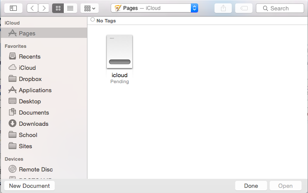Open the Dropbox folder in sidebar
The height and width of the screenshot is (193, 308).
[x=44, y=79]
